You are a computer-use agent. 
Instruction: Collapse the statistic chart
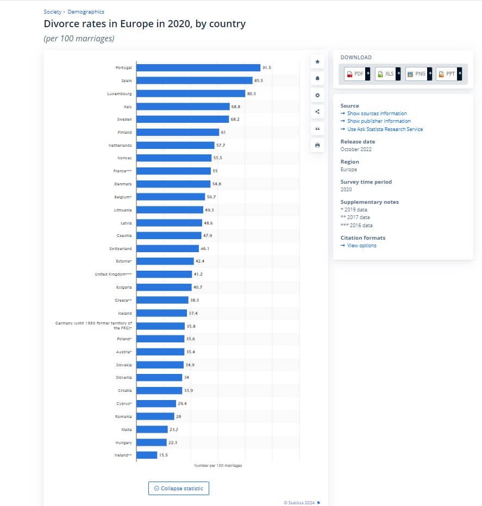[x=178, y=488]
